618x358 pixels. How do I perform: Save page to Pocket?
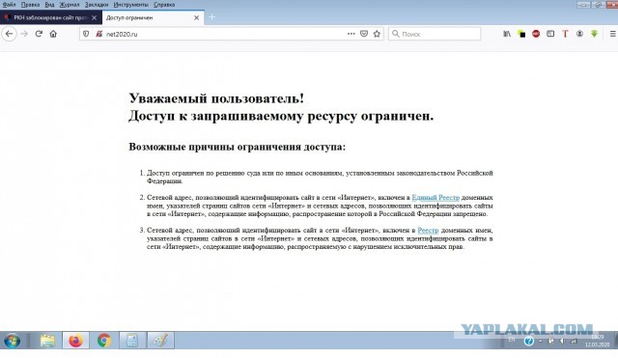coord(364,34)
